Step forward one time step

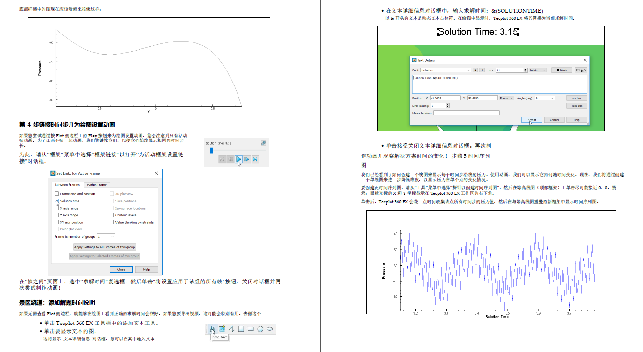247,159
